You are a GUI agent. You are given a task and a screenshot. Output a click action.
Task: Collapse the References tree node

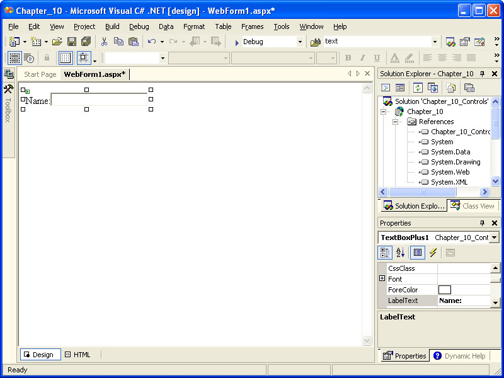(x=396, y=122)
